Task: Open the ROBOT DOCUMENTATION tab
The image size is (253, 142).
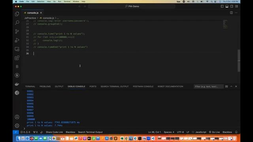Action: point(170,86)
